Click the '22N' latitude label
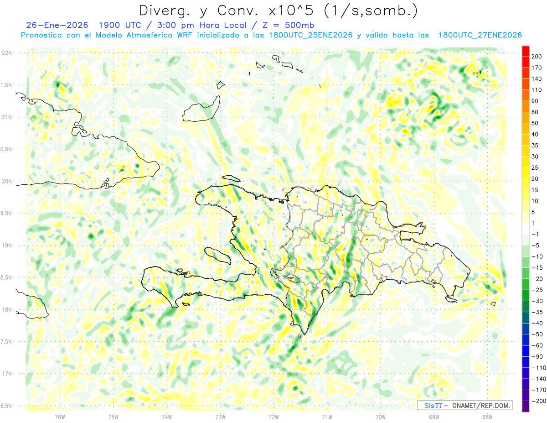 [7, 52]
